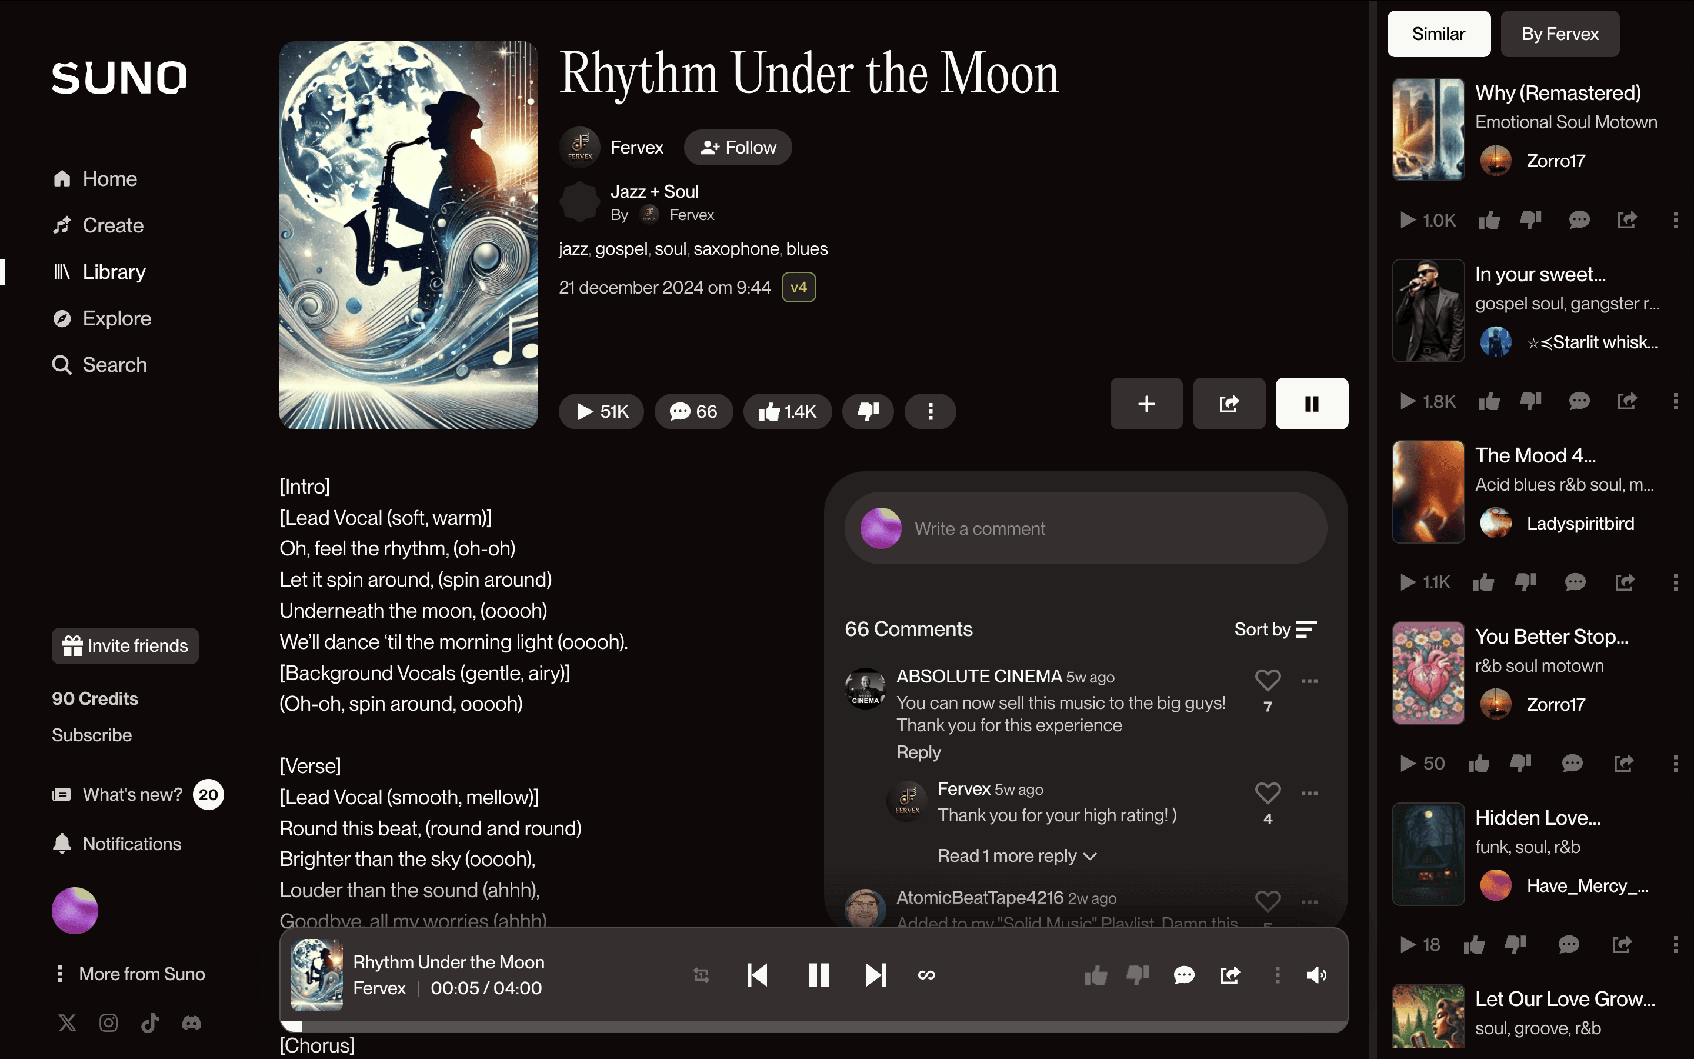This screenshot has height=1059, width=1694.
Task: Open the Rhythm Under the Moon cover art
Action: pos(409,235)
